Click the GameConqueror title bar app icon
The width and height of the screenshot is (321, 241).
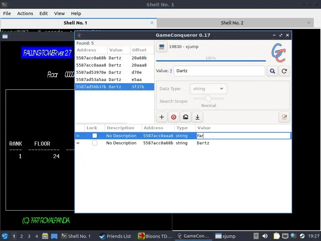click(x=79, y=35)
